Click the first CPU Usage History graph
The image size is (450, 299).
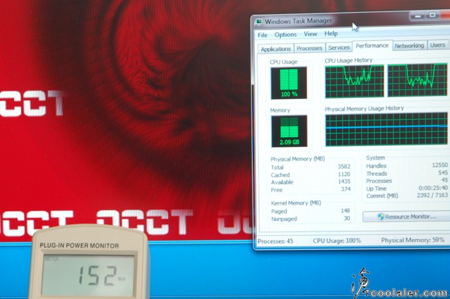coord(354,81)
